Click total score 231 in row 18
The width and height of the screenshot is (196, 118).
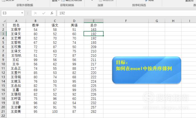tap(93, 98)
